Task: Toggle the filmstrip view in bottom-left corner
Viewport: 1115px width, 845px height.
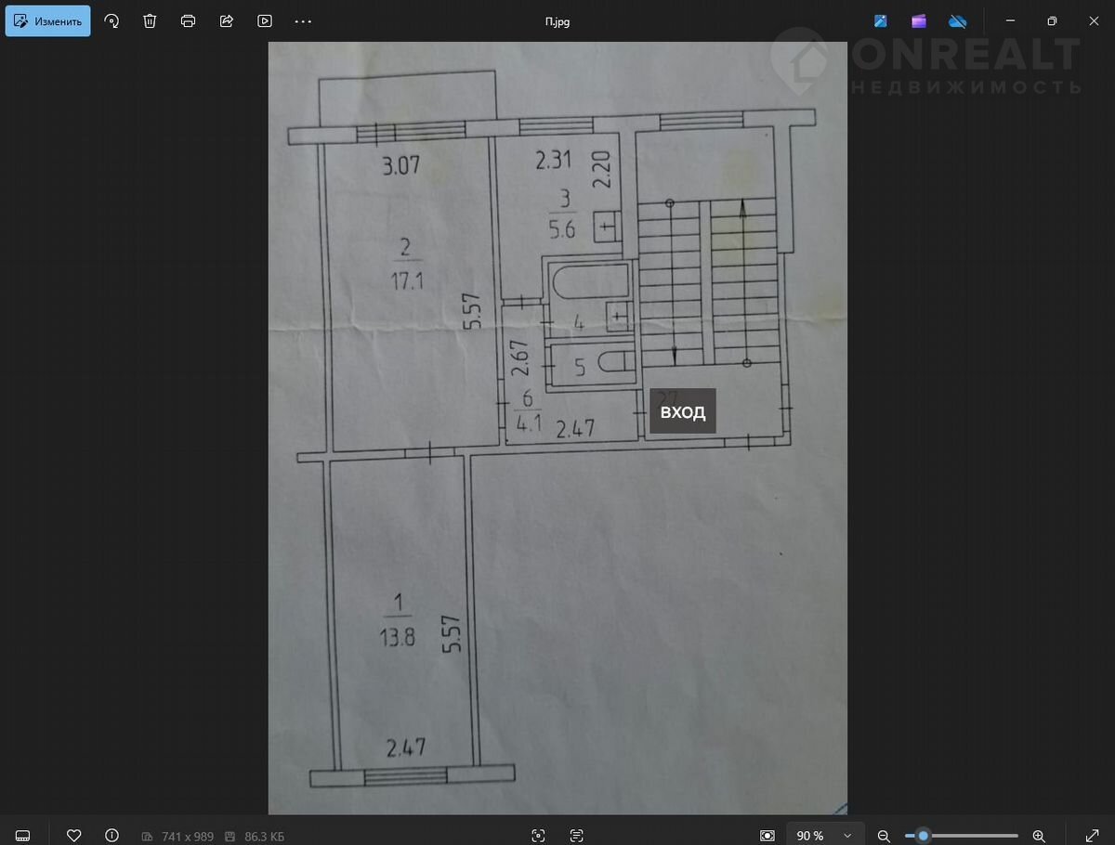Action: click(23, 836)
